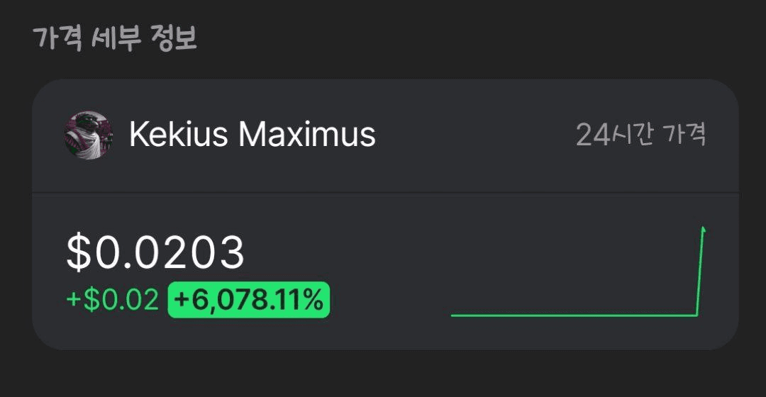Tap the 24시간 가격 label
The image size is (766, 397).
pos(640,134)
